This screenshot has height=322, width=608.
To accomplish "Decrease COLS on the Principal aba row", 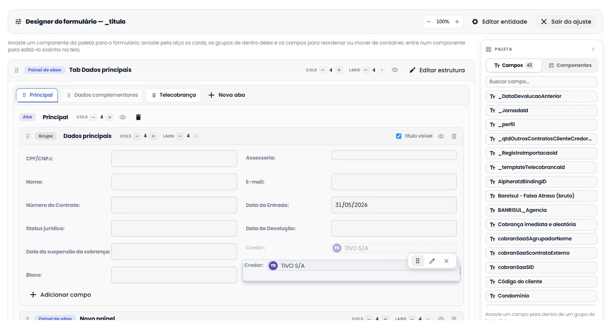I will [x=93, y=117].
